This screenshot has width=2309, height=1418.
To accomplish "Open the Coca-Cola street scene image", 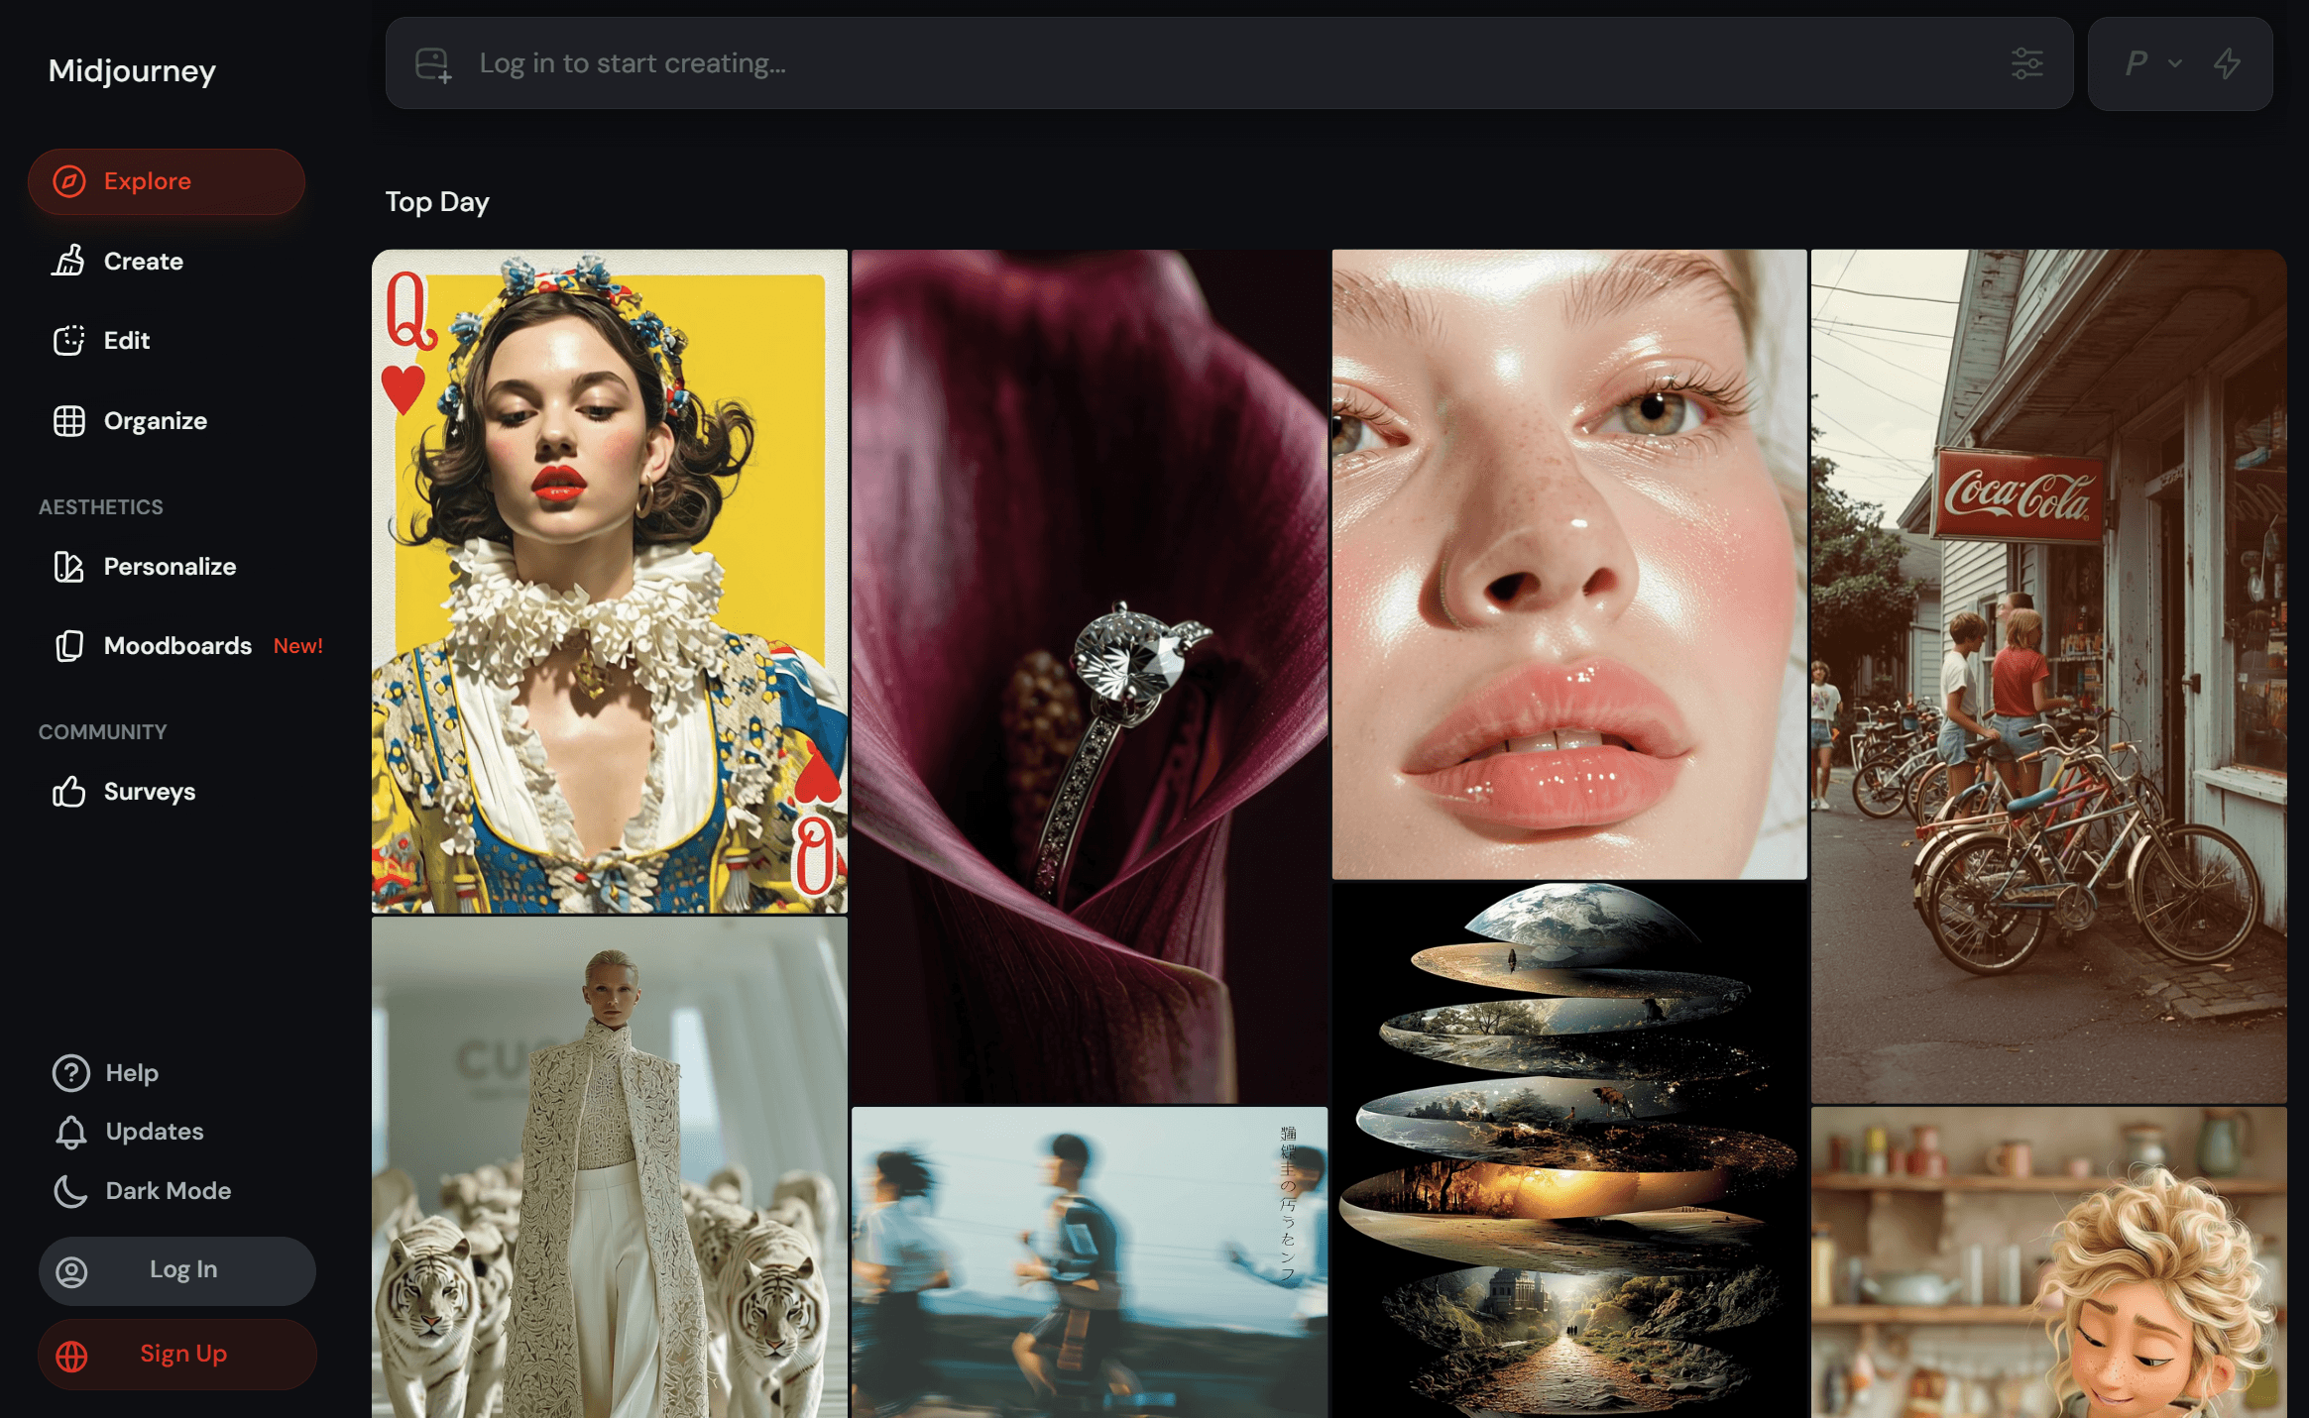I will 2047,676.
